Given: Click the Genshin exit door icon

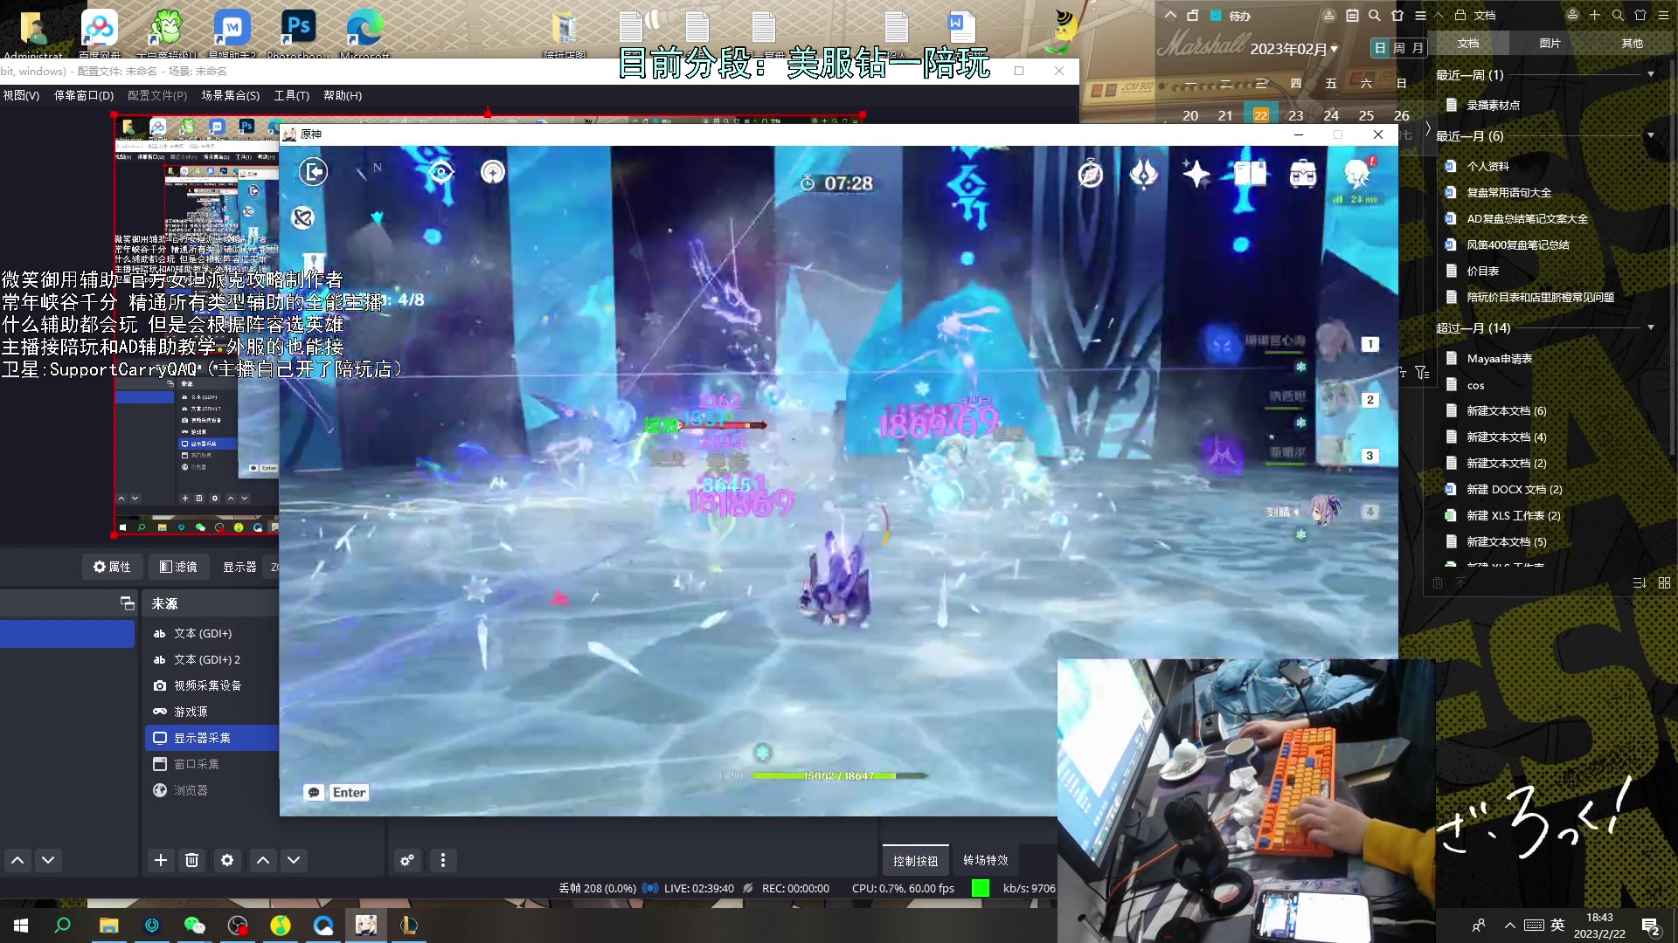Looking at the screenshot, I should (x=313, y=171).
